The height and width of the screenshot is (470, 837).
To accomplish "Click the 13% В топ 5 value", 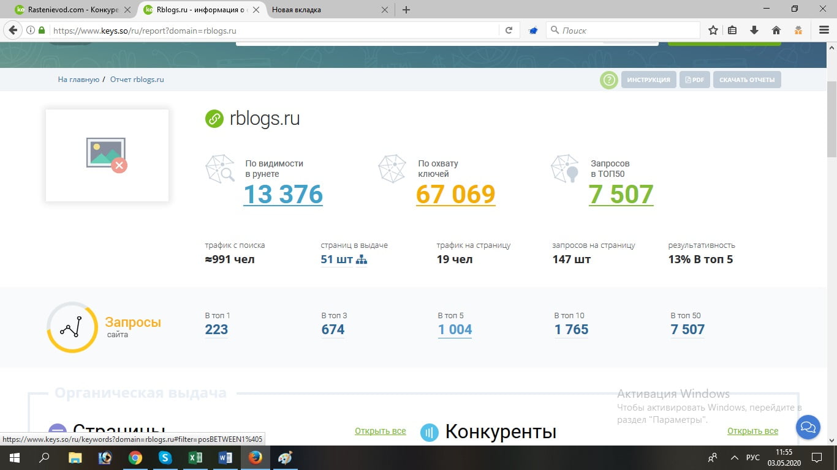I will pyautogui.click(x=700, y=259).
